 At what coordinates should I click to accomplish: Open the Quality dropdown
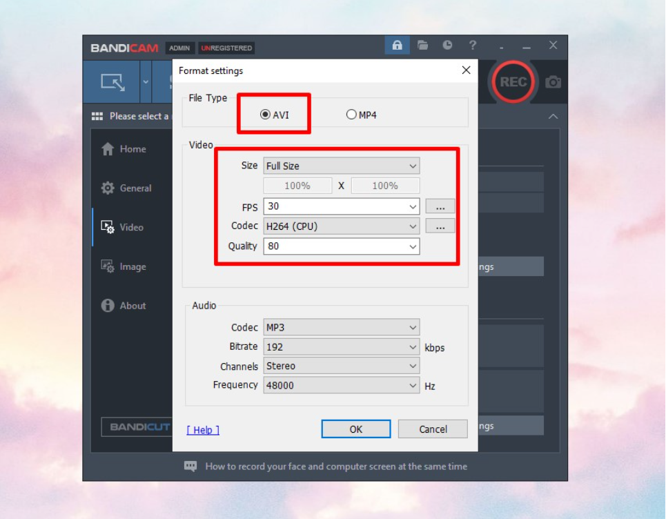342,246
